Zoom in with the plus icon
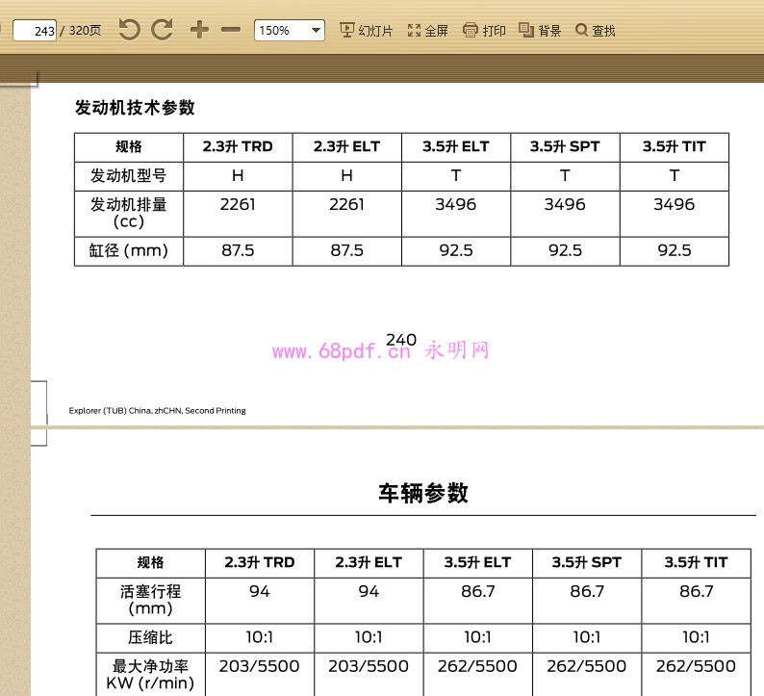 point(199,30)
